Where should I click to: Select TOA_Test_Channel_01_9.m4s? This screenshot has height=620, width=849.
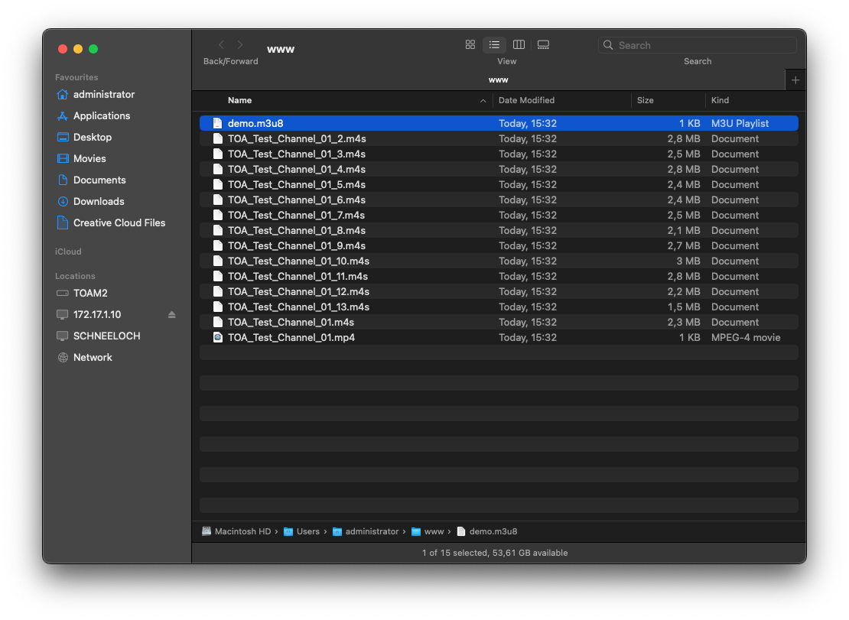499,245
